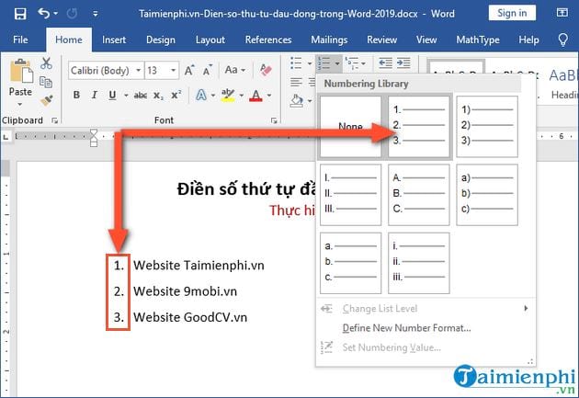The height and width of the screenshot is (398, 579).
Task: Click Clear All Formatting eraser icon
Action: (x=266, y=70)
